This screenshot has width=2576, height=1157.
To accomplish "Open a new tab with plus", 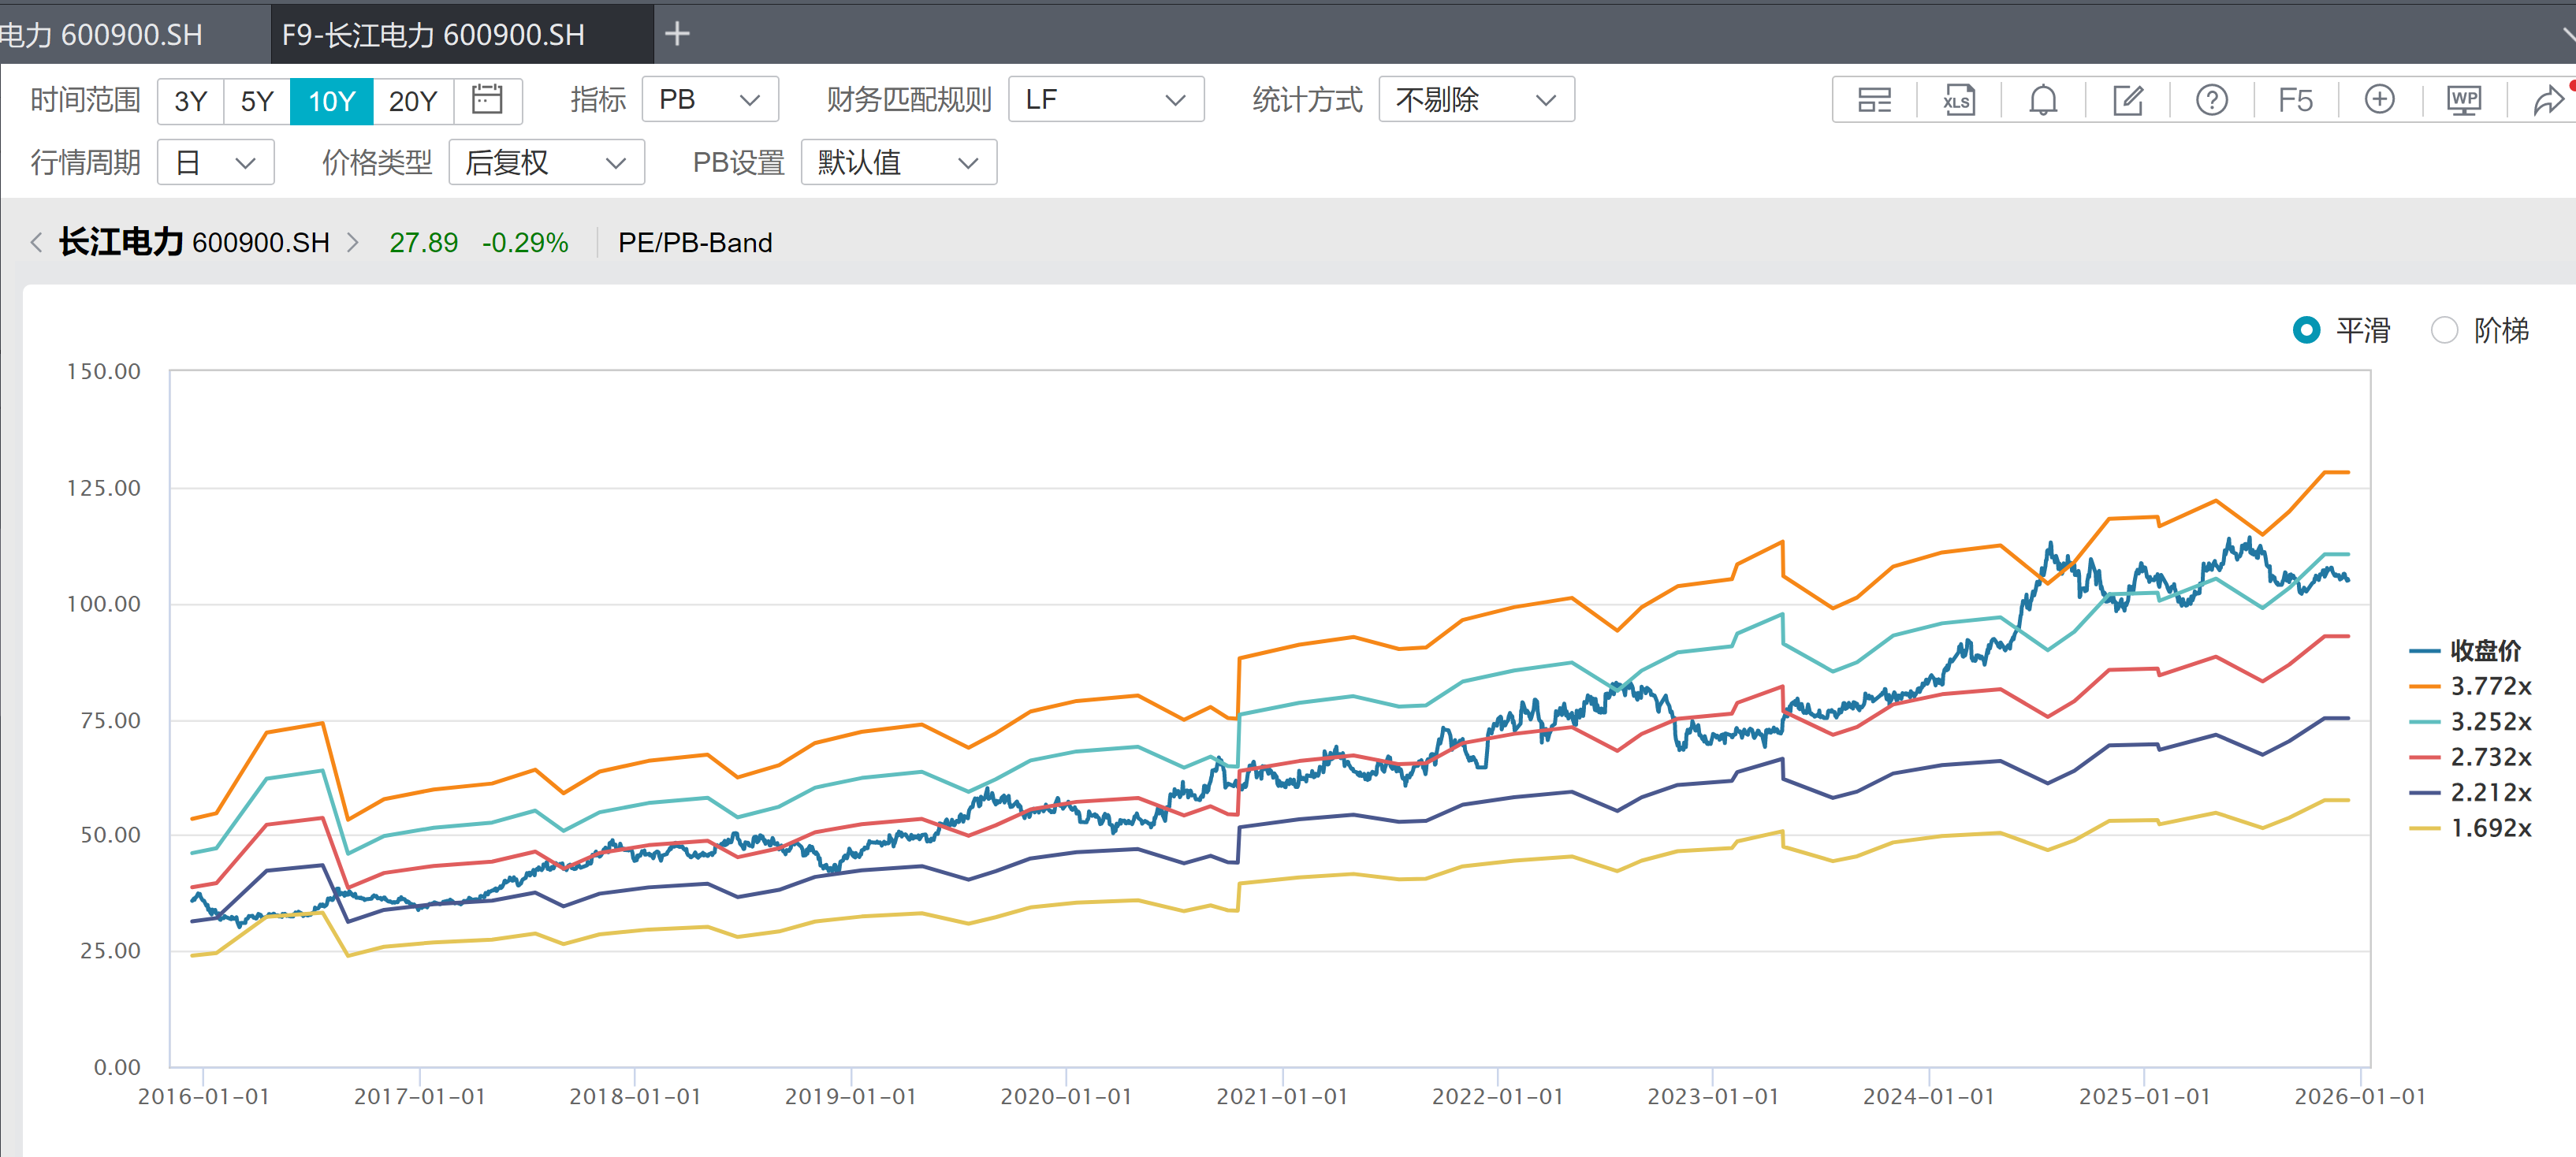I will [x=677, y=34].
